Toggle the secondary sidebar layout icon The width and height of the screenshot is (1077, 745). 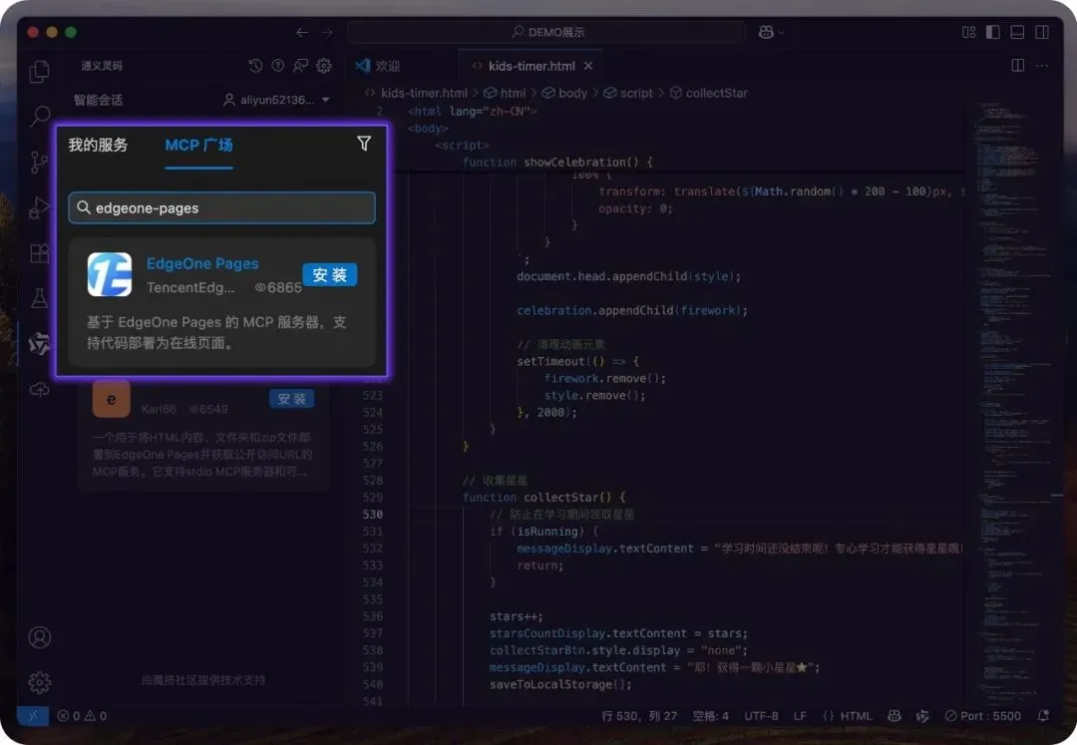pyautogui.click(x=1042, y=32)
